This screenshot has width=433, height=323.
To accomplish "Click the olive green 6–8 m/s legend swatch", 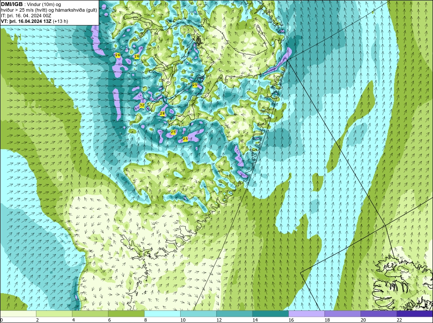I will point(126,314).
